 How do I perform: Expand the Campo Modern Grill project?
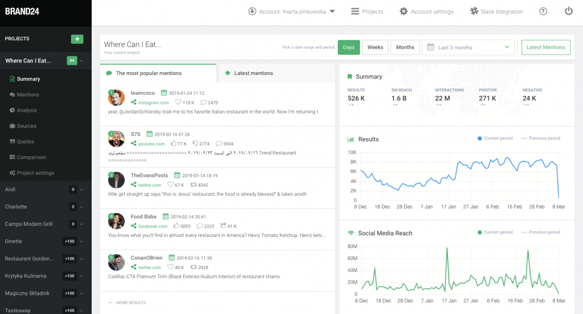click(81, 224)
